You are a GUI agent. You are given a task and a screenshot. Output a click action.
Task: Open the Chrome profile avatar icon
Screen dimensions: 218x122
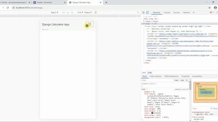[215, 8]
